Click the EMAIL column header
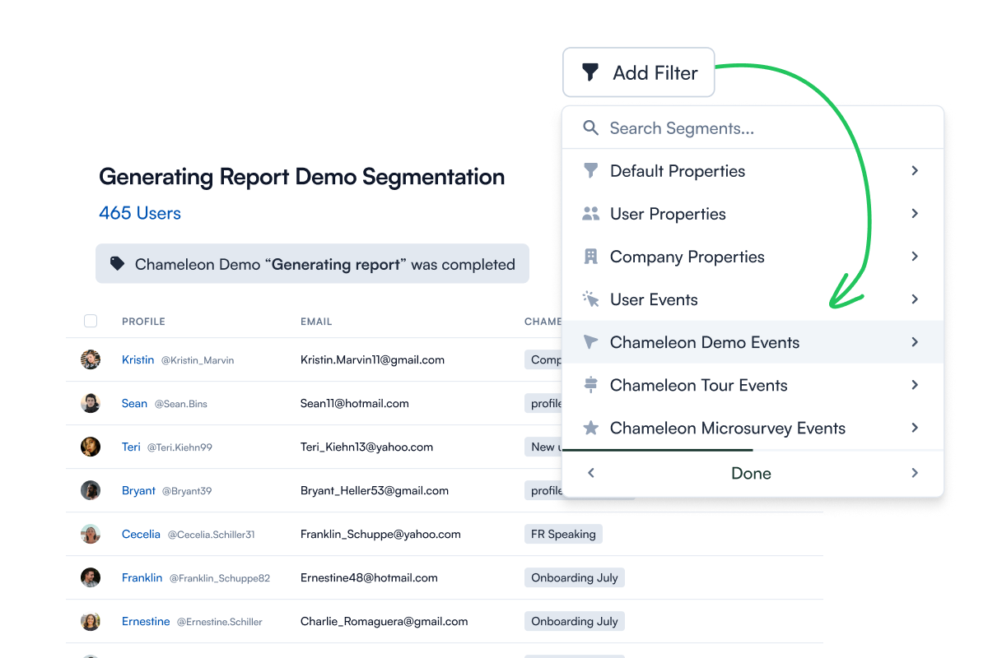 [316, 322]
